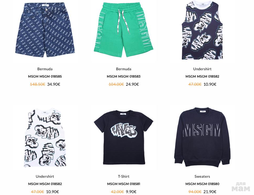
Task: Click the 9.90€ T-Shirt price
Action: click(x=131, y=192)
